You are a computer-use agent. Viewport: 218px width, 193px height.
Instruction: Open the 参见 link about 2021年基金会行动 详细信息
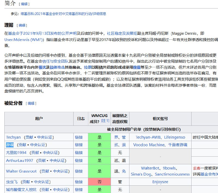pyautogui.click(x=63, y=14)
